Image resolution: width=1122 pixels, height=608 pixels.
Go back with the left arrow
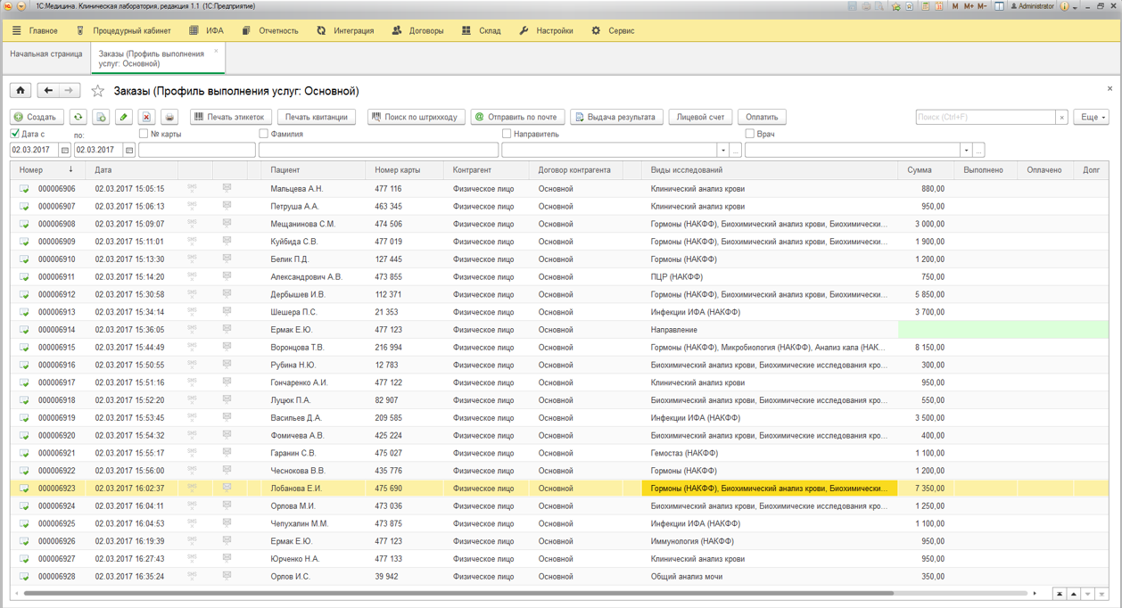pos(48,90)
